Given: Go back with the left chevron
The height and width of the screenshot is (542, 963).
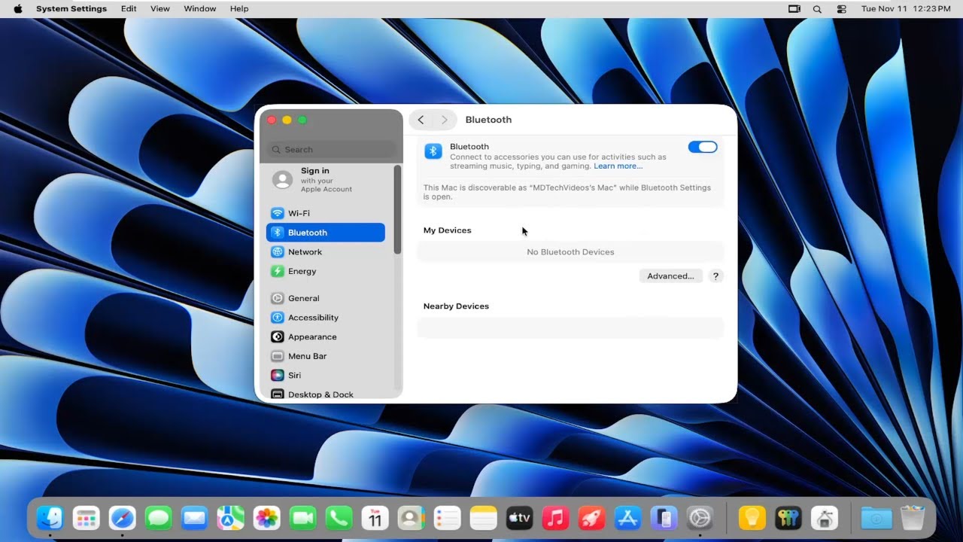Looking at the screenshot, I should click(421, 120).
